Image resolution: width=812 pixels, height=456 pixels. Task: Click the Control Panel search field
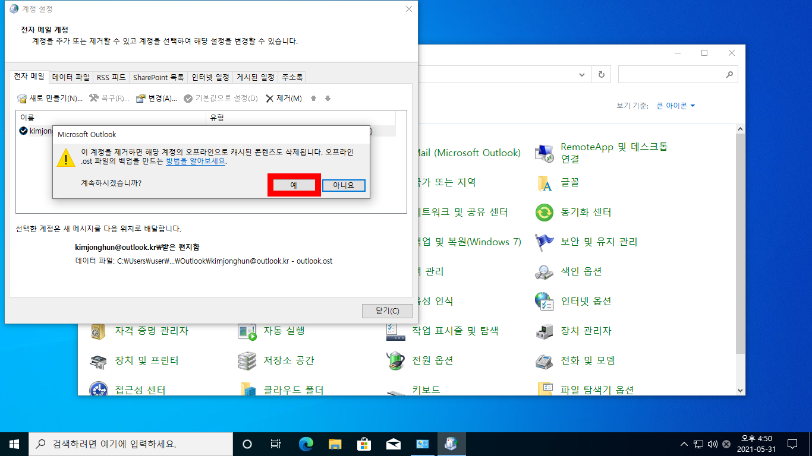678,75
